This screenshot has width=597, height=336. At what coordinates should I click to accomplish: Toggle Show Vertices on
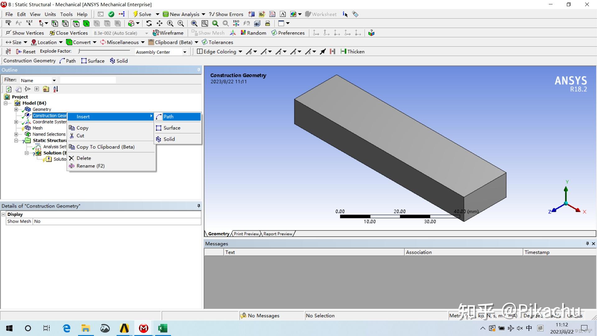click(25, 33)
